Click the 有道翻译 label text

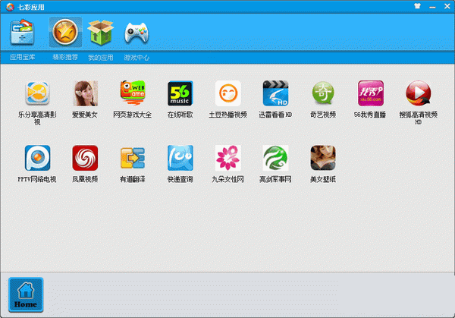(133, 179)
